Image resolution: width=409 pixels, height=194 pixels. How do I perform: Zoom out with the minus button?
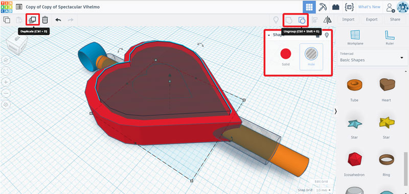coord(6,93)
